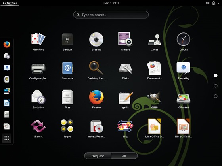The image size is (222, 166).
Task: Open Evolution mail client
Action: [38, 97]
